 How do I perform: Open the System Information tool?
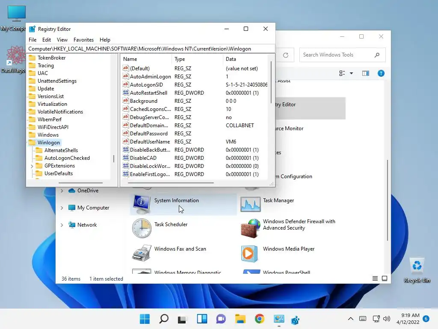183,204
